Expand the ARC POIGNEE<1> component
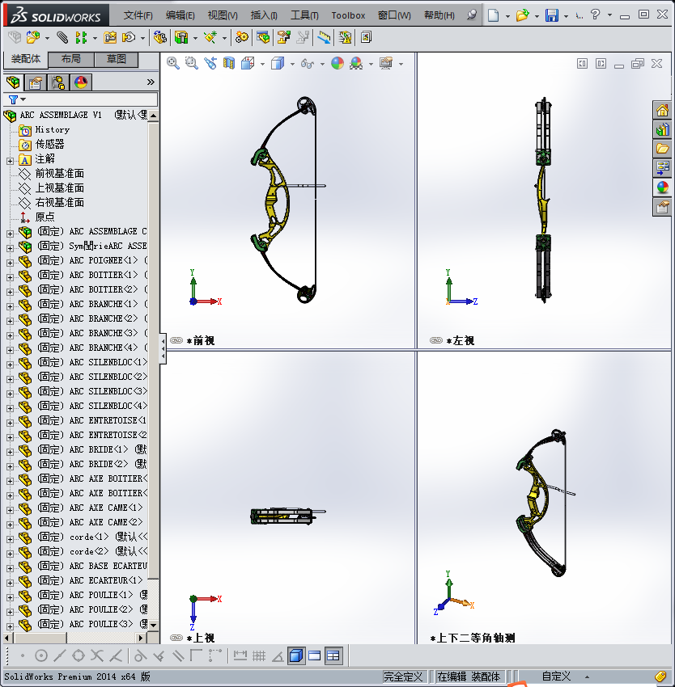The height and width of the screenshot is (687, 675). tap(10, 263)
